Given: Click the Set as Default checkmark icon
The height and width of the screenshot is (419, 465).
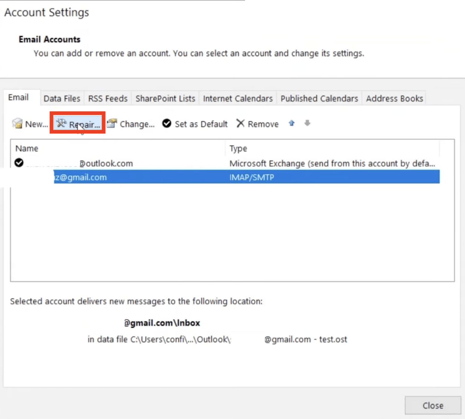Looking at the screenshot, I should 167,123.
